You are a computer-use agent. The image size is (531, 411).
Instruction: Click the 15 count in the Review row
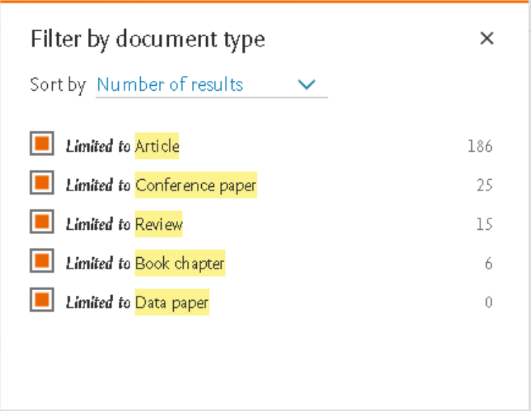click(x=483, y=225)
